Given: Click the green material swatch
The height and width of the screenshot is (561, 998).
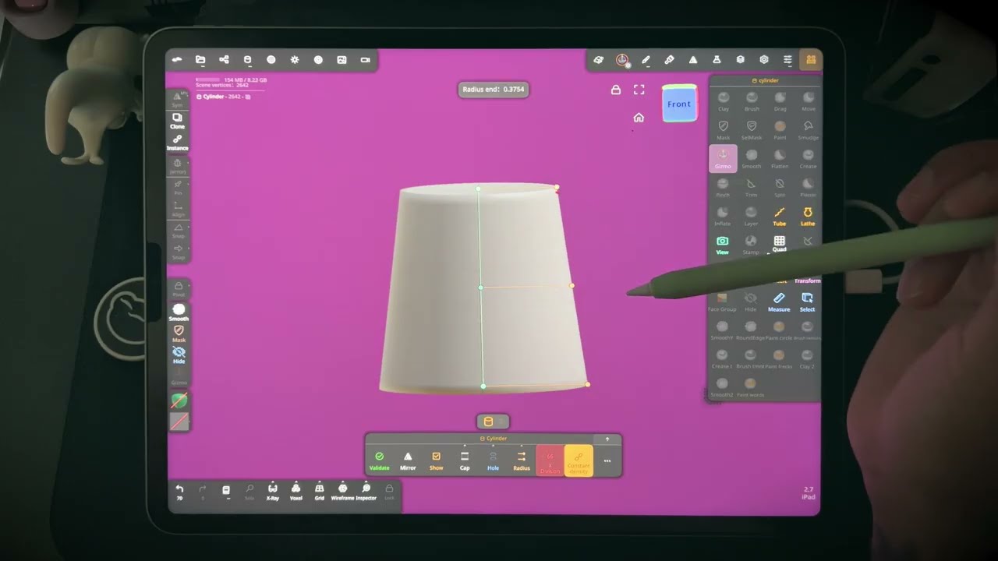Looking at the screenshot, I should (x=179, y=401).
